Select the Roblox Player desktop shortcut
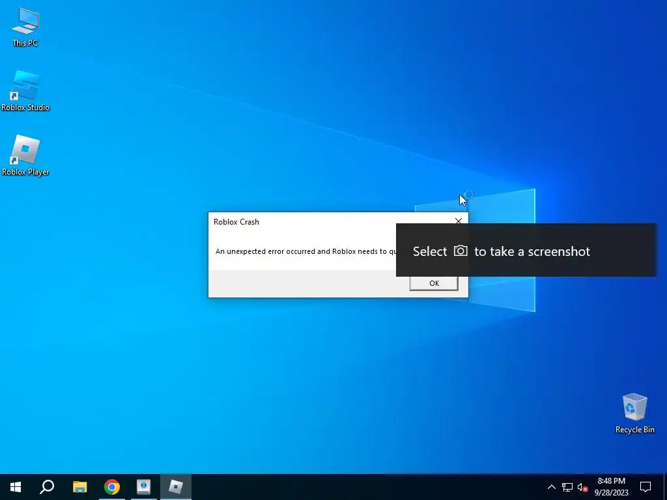667x500 pixels. [x=25, y=155]
